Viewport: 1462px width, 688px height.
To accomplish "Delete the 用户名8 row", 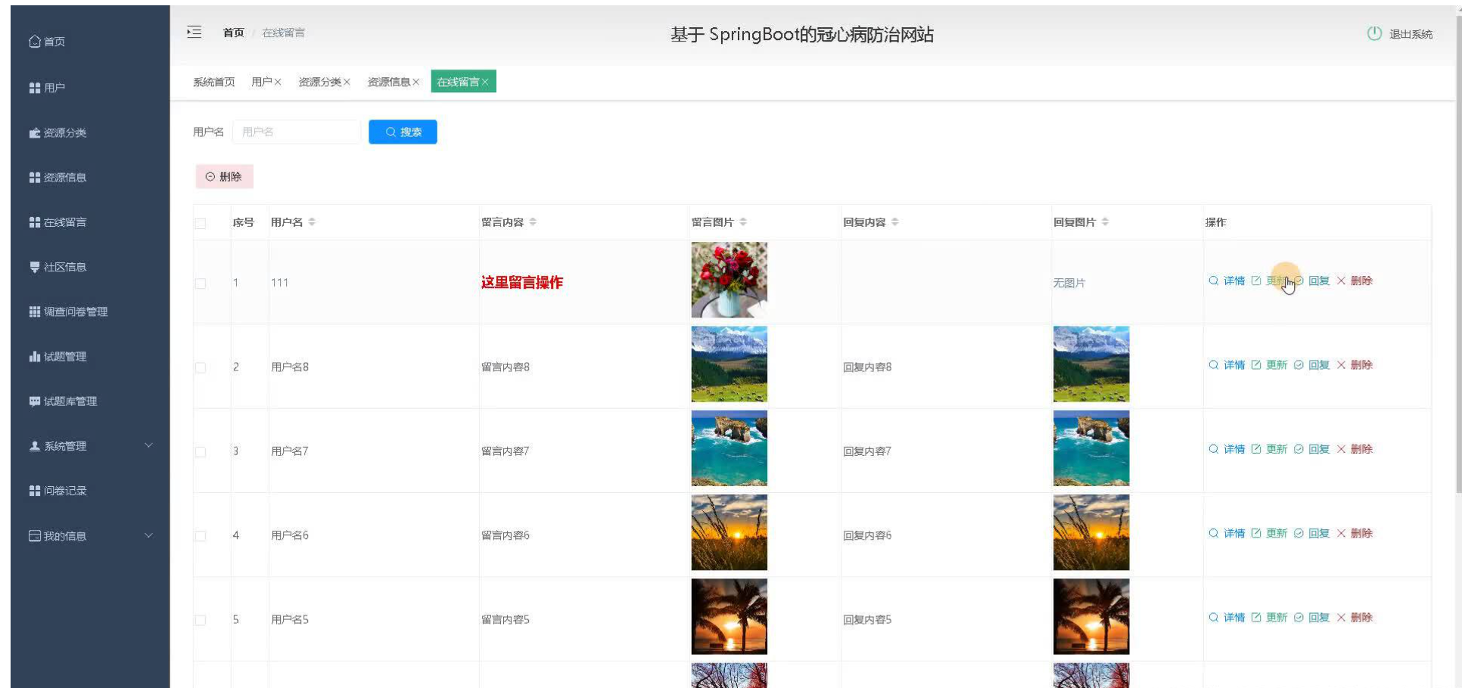I will tap(1355, 365).
